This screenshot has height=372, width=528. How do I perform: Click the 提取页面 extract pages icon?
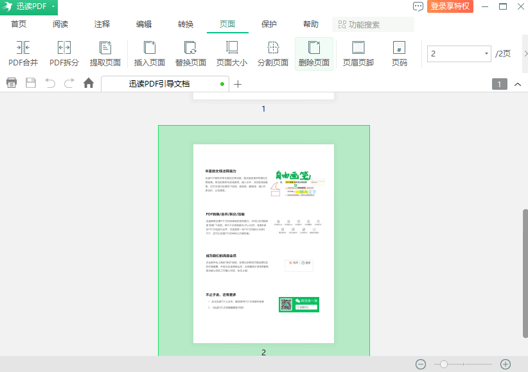[105, 53]
